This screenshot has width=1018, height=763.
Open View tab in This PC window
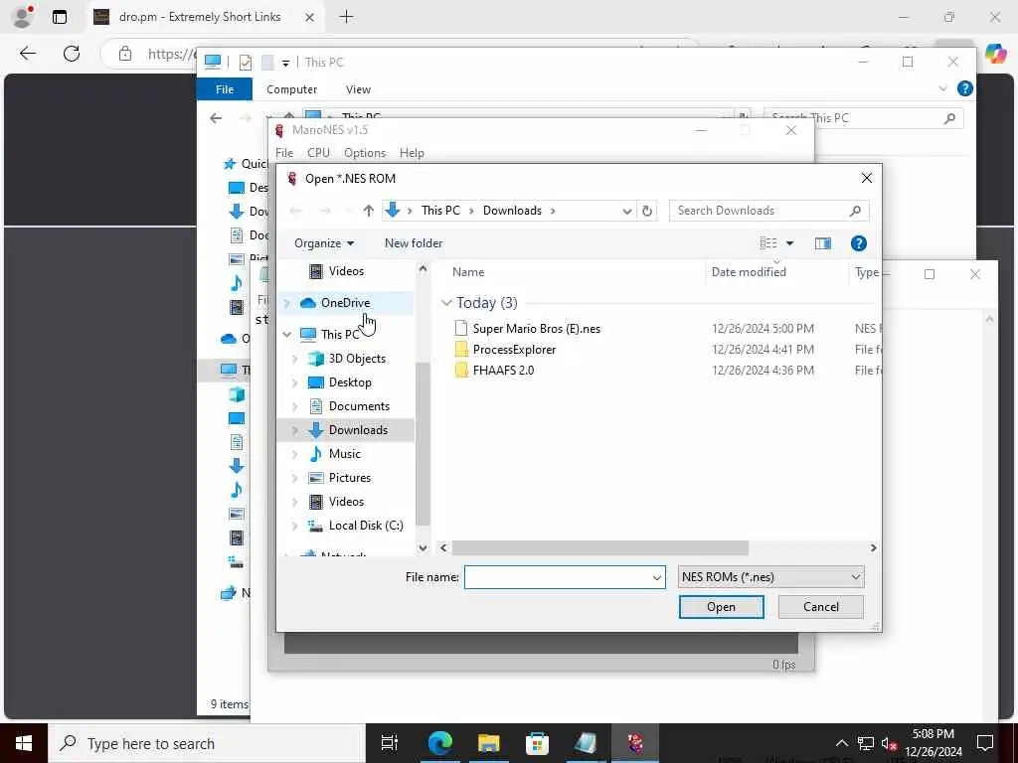point(358,89)
